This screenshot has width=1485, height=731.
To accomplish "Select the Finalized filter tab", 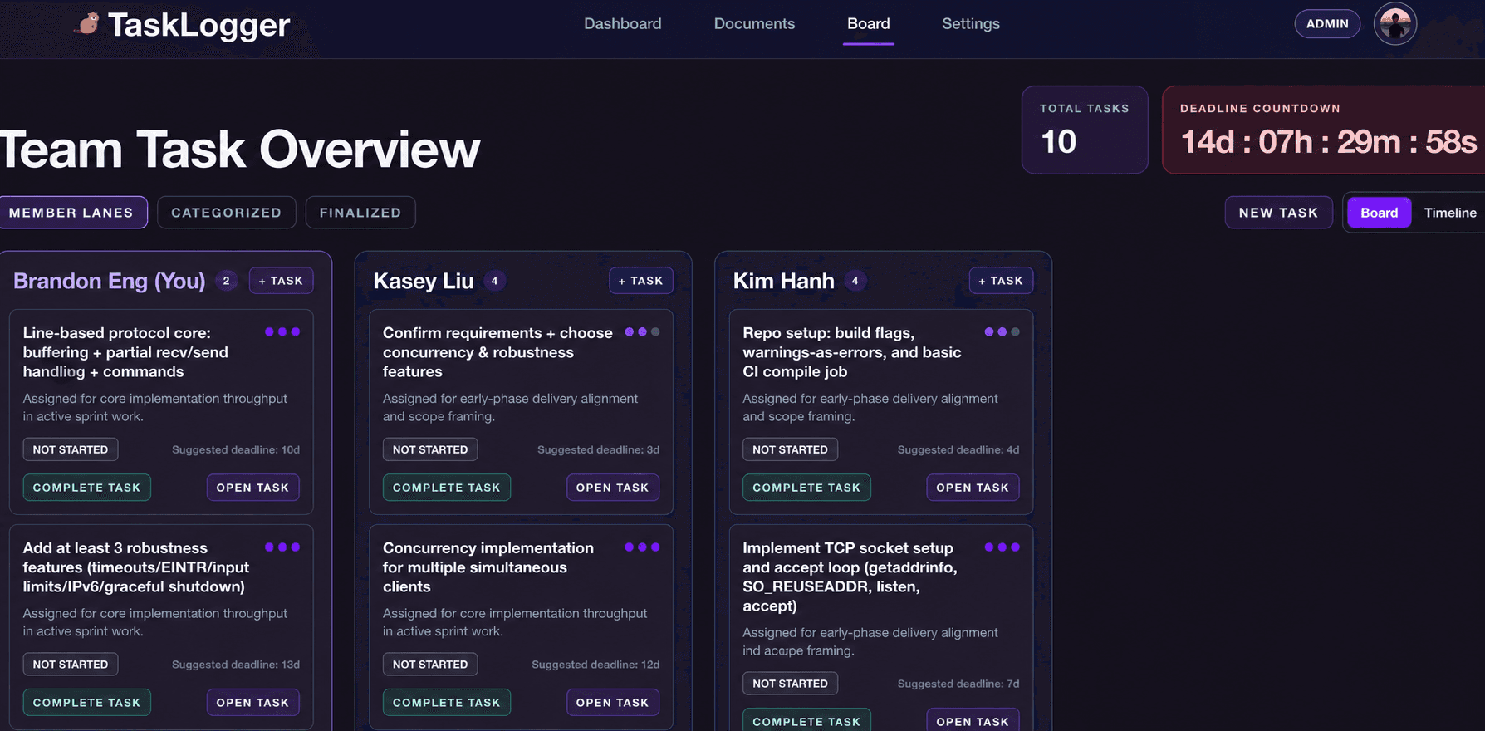I will pyautogui.click(x=360, y=213).
